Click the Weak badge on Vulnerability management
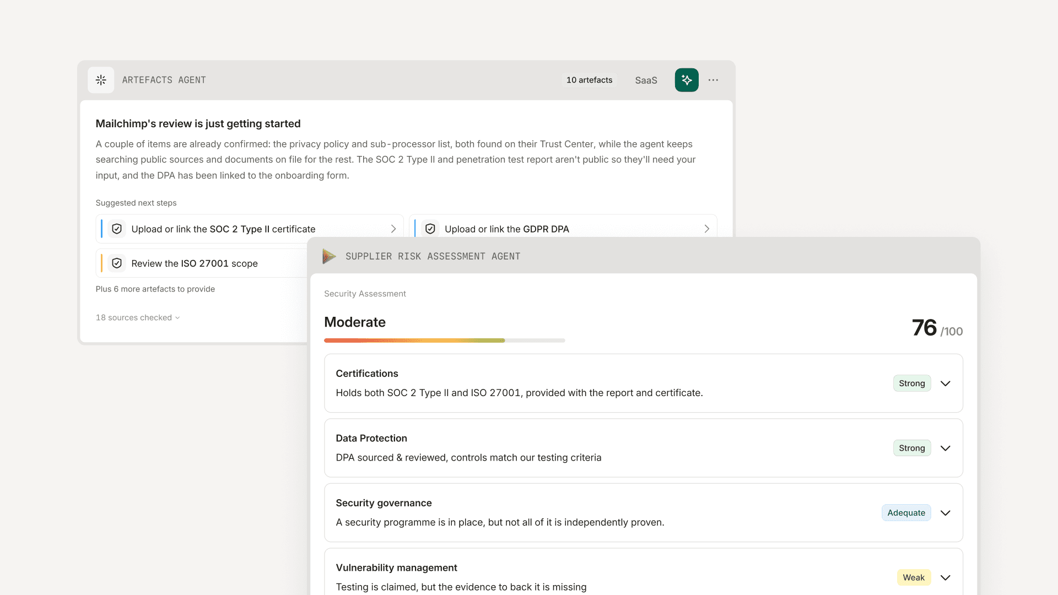 point(914,577)
